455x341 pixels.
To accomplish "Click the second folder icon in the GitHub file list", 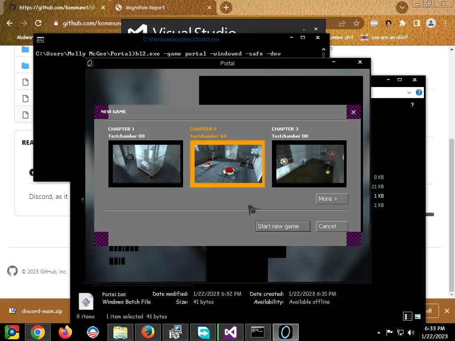I will 25,66.
